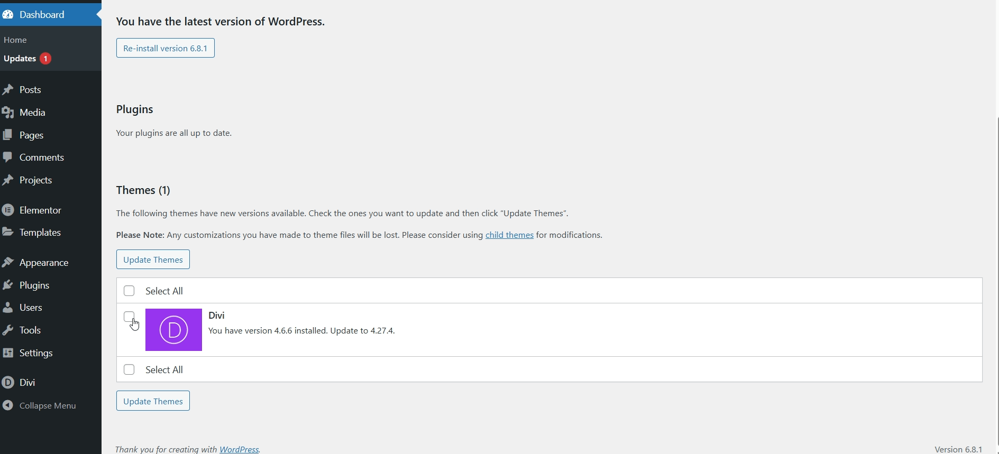
Task: Click the Elementor icon in sidebar
Action: [x=7, y=210]
